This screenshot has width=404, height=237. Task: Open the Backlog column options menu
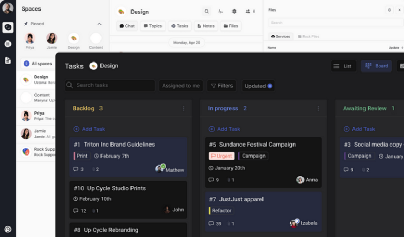184,109
